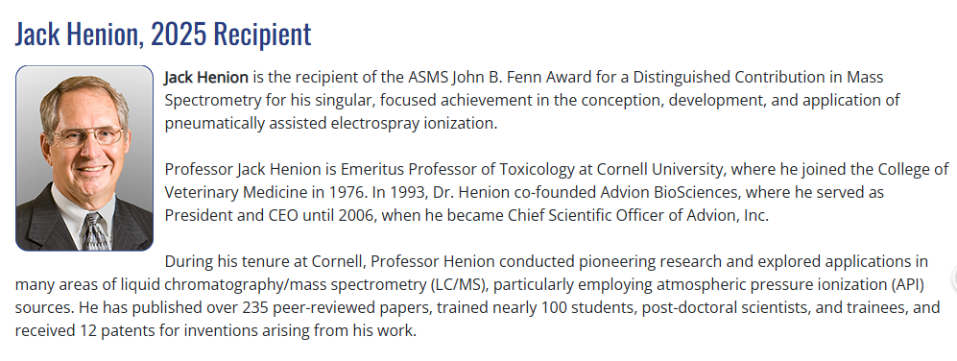
Task: Click the phrase "pneumatically assisted electrospray ionization"
Action: tap(329, 124)
